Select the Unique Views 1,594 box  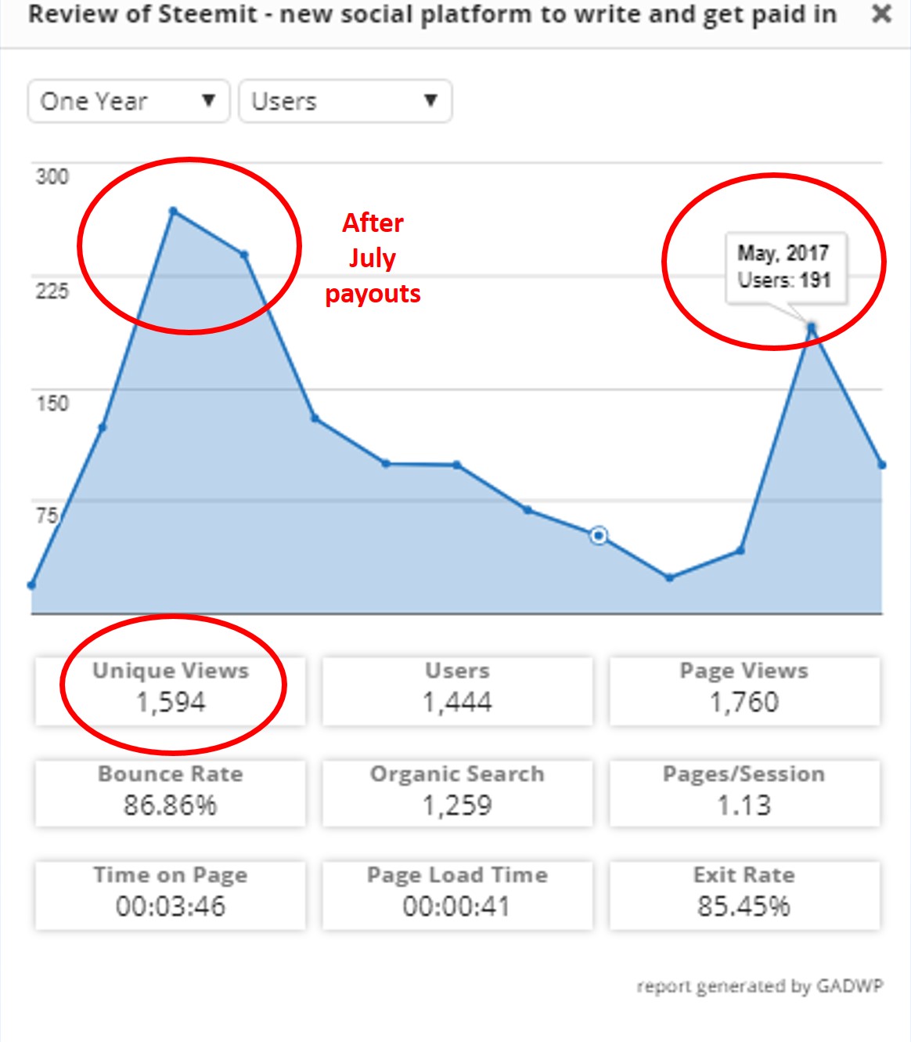pyautogui.click(x=171, y=690)
